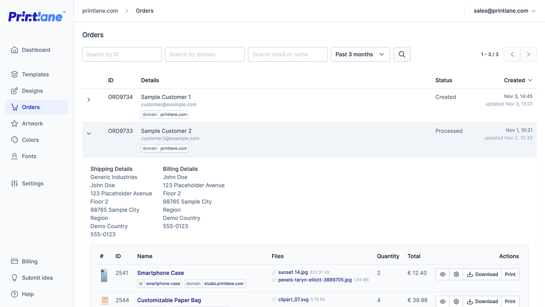Toggle preview eye for the Customizable Paper Bag
This screenshot has height=307, width=545.
point(442,301)
